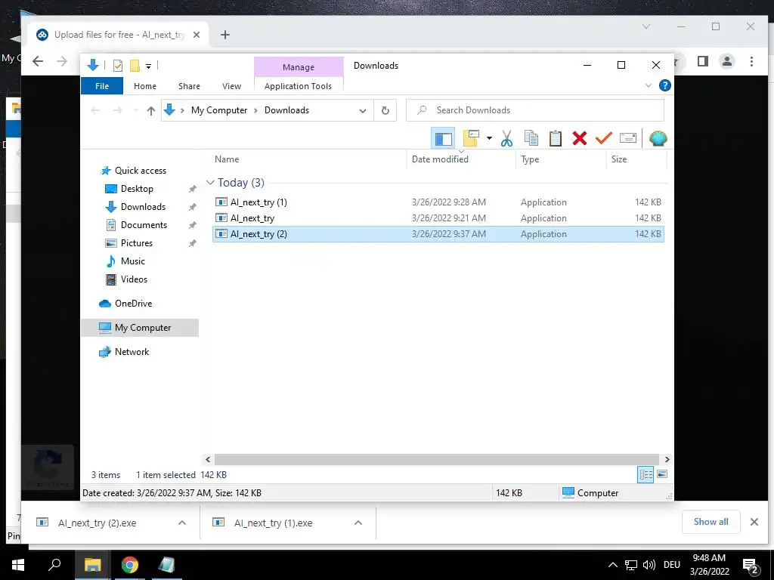Click the red X Delete icon

coord(580,139)
